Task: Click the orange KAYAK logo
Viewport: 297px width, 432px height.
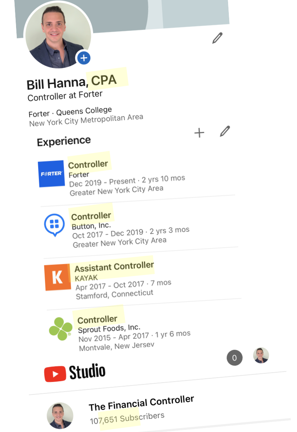Action: [x=58, y=277]
